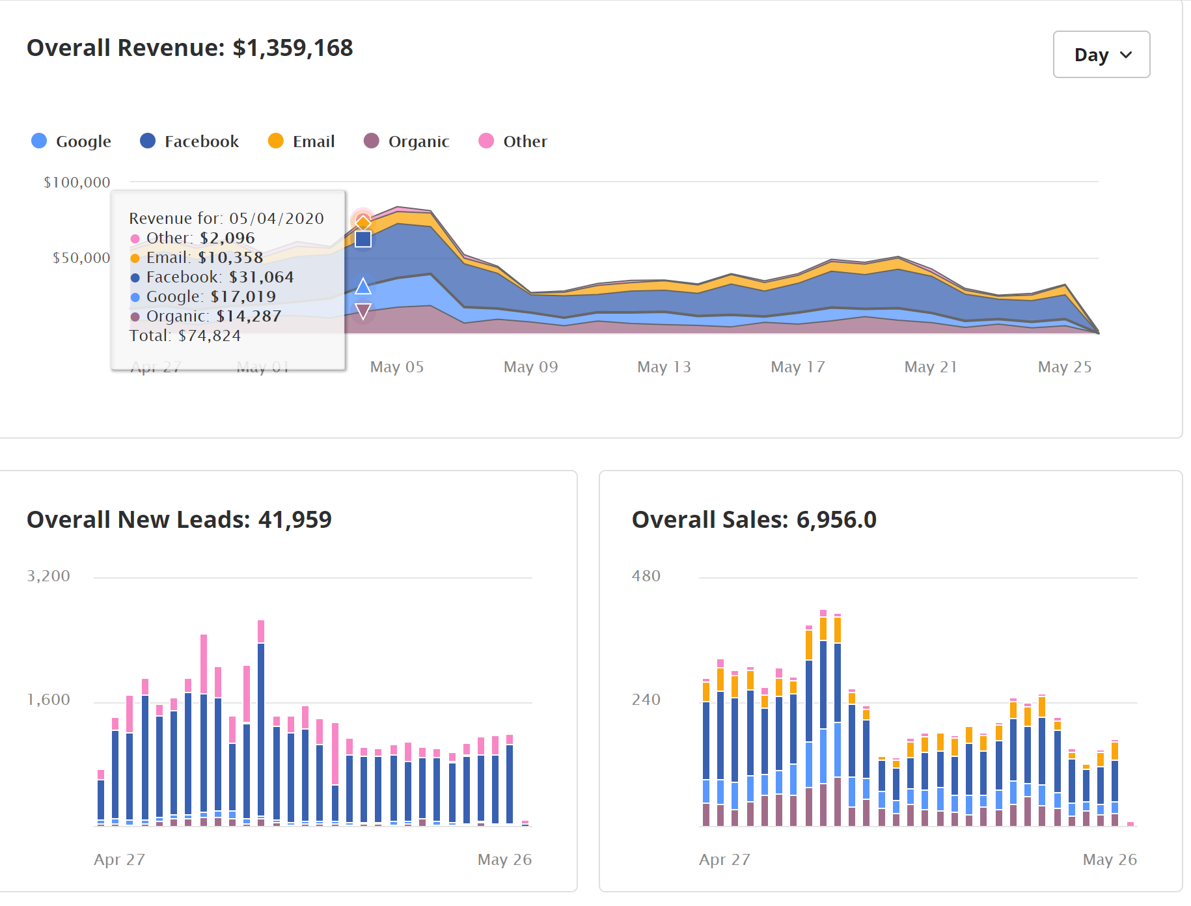Click the 1,600 label on Leads chart
1191x906 pixels.
coord(48,700)
